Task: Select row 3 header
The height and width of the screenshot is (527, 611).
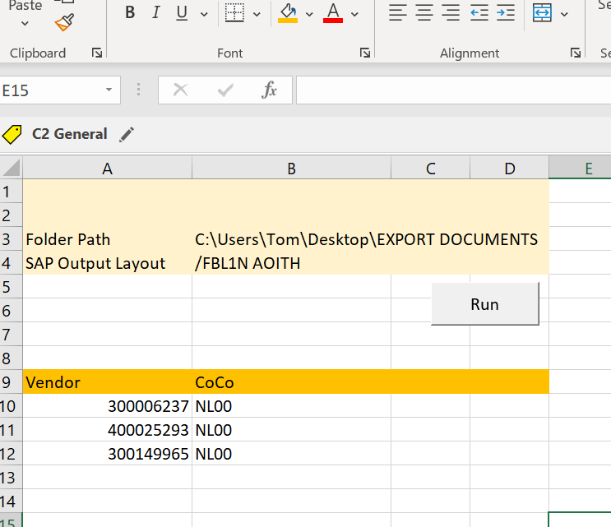Action: [x=11, y=239]
